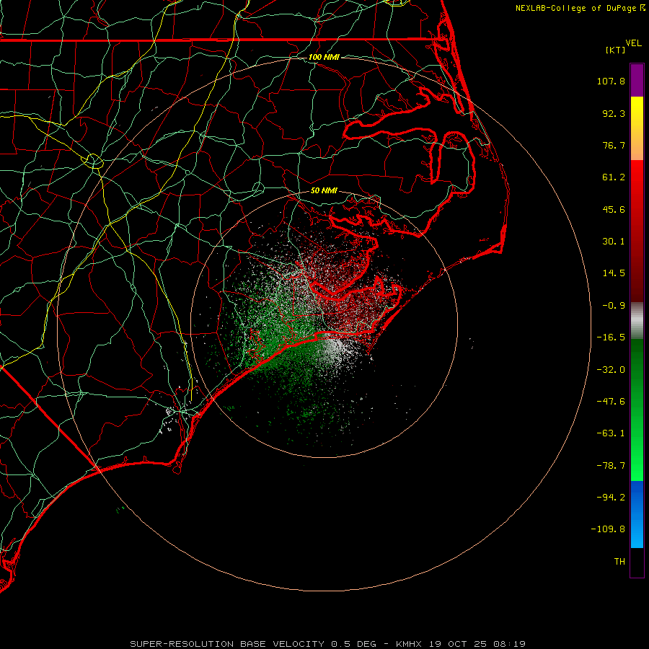Click the 61.2 legend value
The height and width of the screenshot is (649, 649).
click(614, 177)
